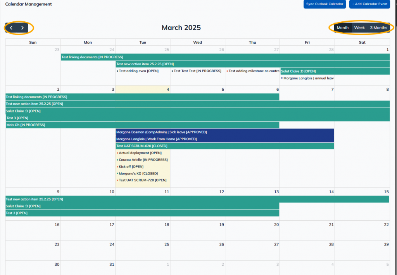This screenshot has height=275, width=397.
Task: Select Coucou Arielle in-progress event
Action: [143, 160]
